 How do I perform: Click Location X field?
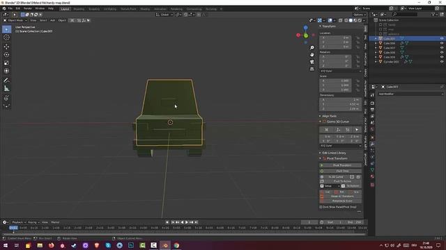point(336,37)
